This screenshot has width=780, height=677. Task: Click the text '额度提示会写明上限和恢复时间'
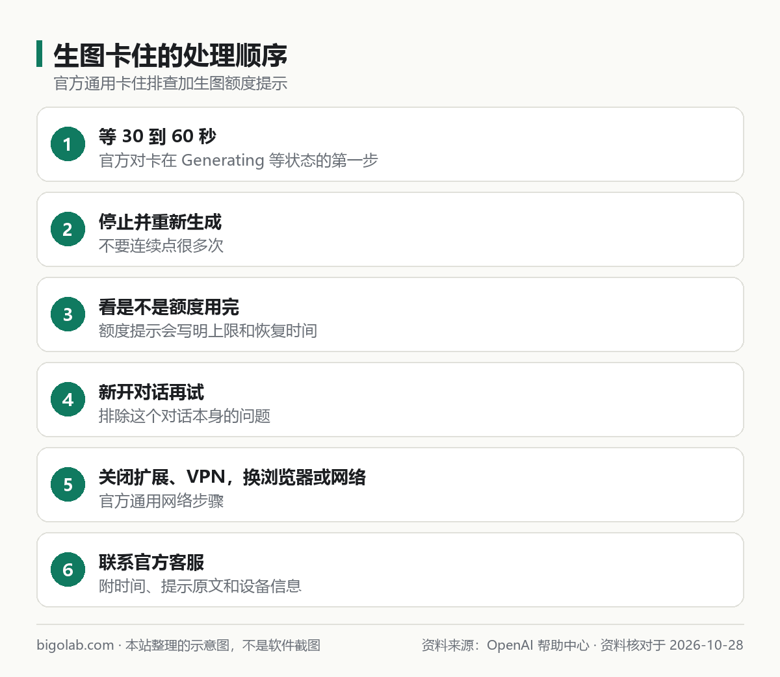tap(208, 331)
